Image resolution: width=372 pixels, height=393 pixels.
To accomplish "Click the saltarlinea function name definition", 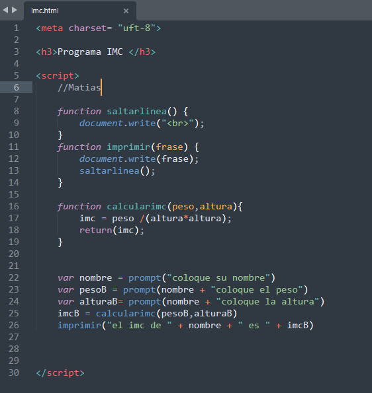I will [136, 111].
